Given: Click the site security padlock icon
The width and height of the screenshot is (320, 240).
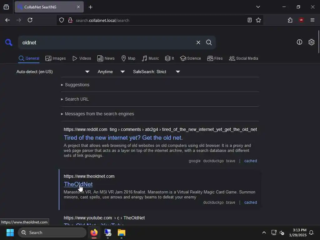Looking at the screenshot, I should click(70, 20).
